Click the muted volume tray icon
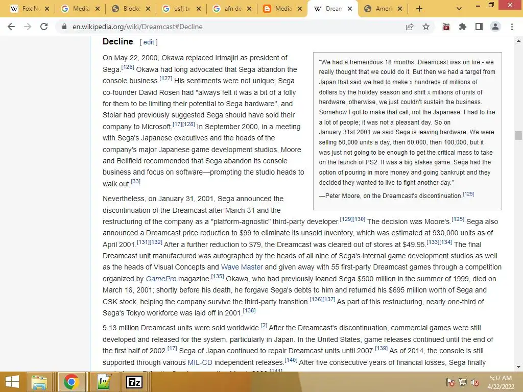The height and width of the screenshot is (392, 523). (475, 382)
